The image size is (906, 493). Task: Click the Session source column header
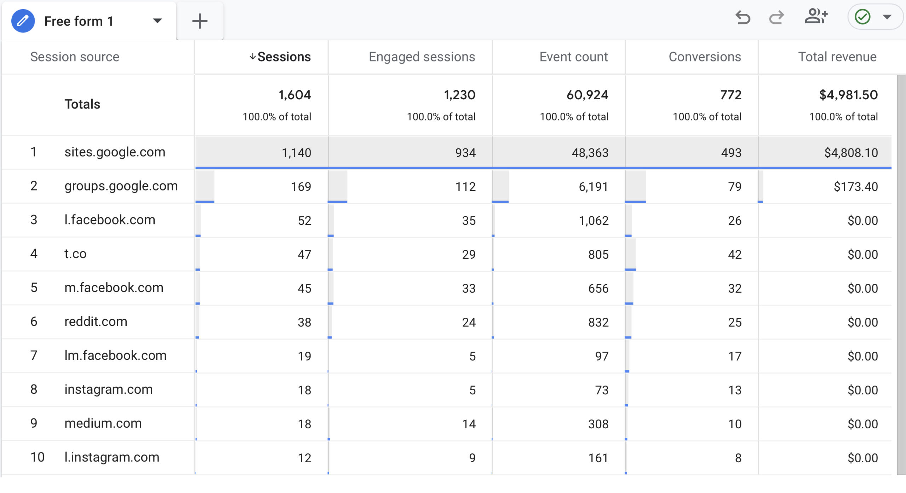(x=74, y=57)
